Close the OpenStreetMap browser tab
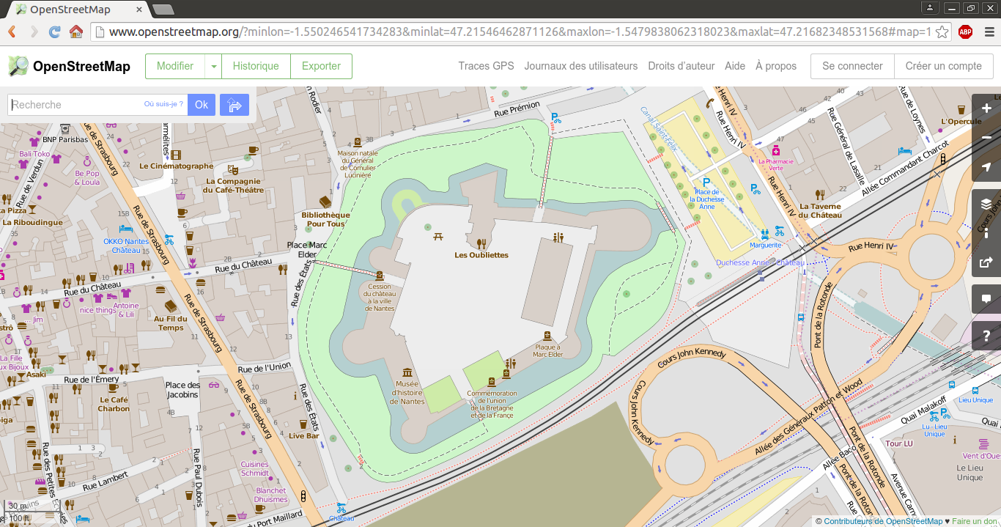The width and height of the screenshot is (1001, 527). (139, 10)
